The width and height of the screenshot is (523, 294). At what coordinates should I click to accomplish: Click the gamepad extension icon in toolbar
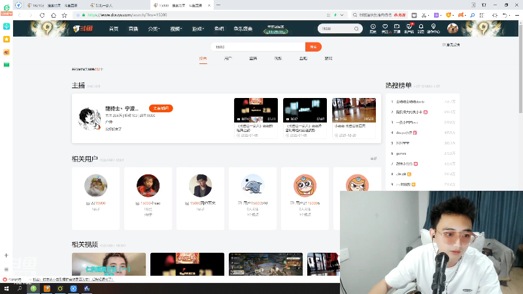[x=461, y=15]
